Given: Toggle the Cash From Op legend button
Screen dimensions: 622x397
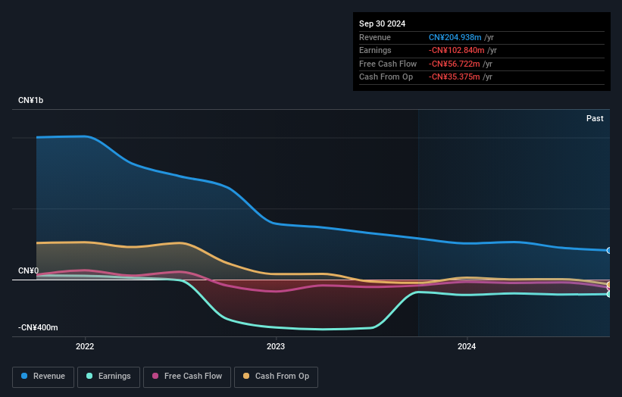Looking at the screenshot, I should pos(276,377).
